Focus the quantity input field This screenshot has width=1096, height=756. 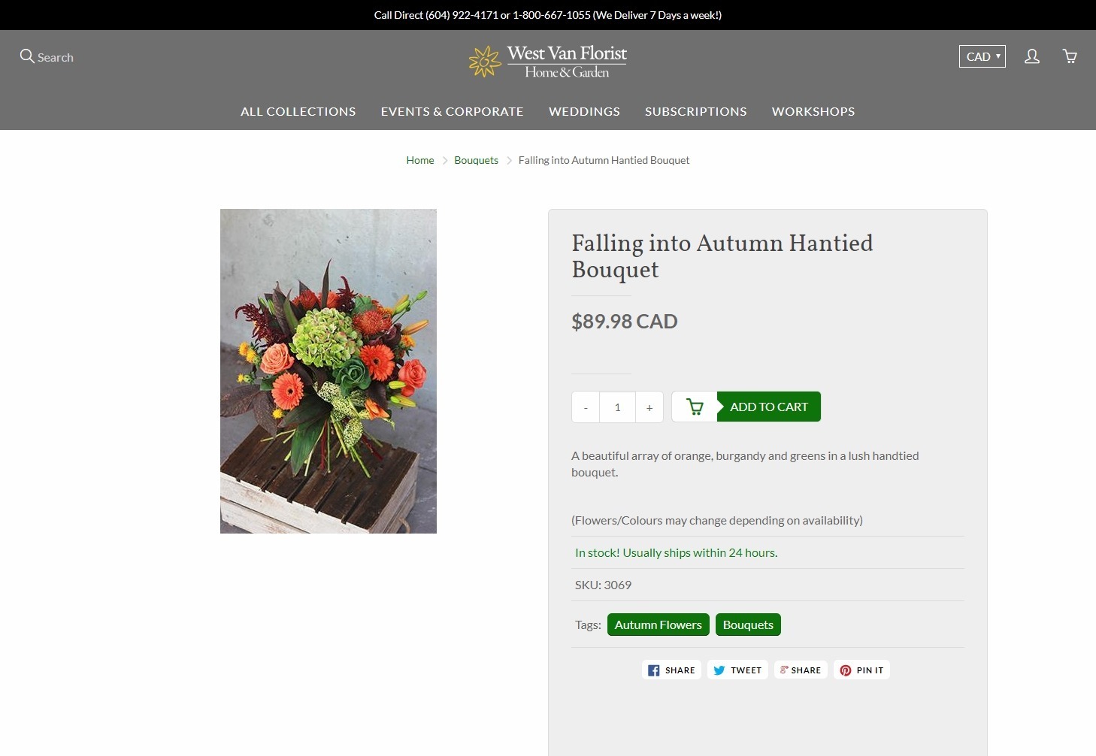click(x=618, y=407)
